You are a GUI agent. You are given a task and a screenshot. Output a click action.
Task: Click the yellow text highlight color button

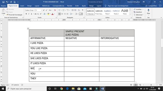pyautogui.click(x=48, y=14)
